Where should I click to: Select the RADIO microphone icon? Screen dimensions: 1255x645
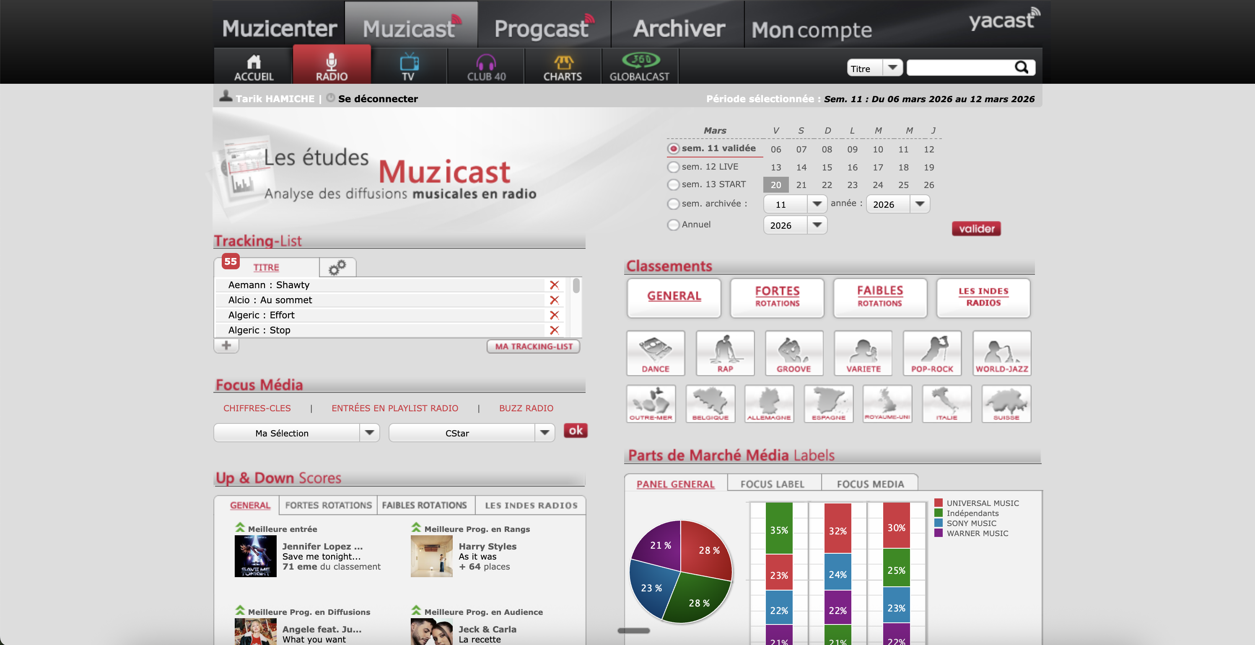coord(332,65)
